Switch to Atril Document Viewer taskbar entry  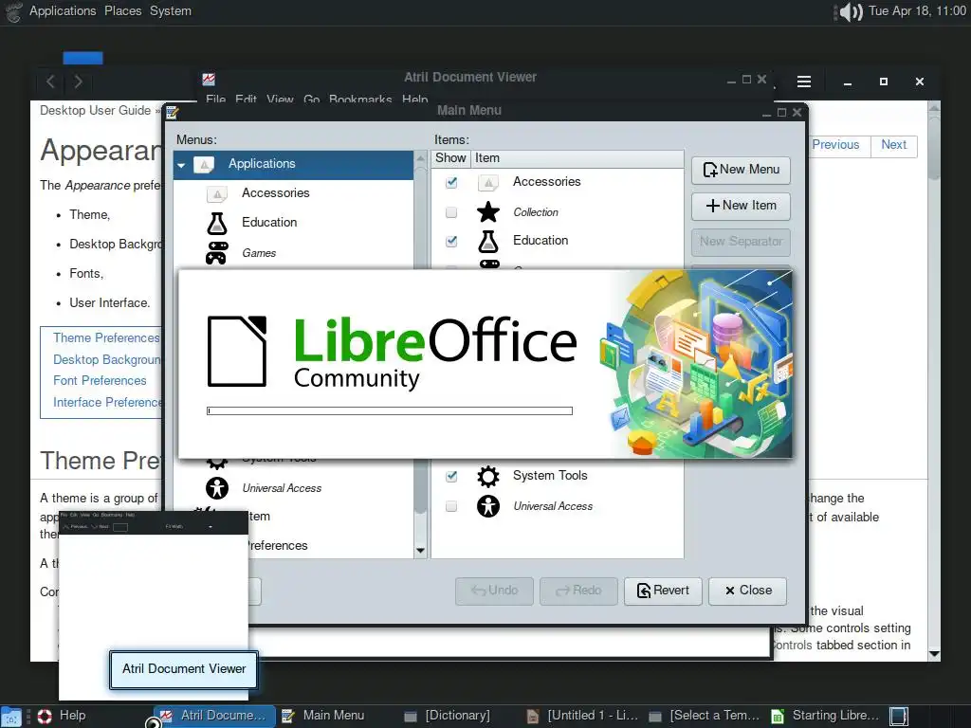pos(214,717)
